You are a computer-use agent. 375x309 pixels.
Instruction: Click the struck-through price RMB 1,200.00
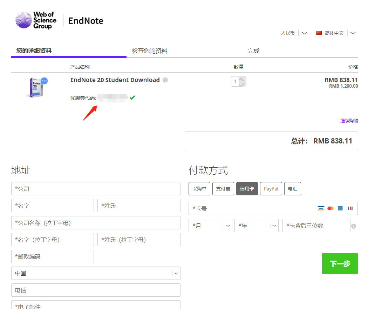(343, 86)
